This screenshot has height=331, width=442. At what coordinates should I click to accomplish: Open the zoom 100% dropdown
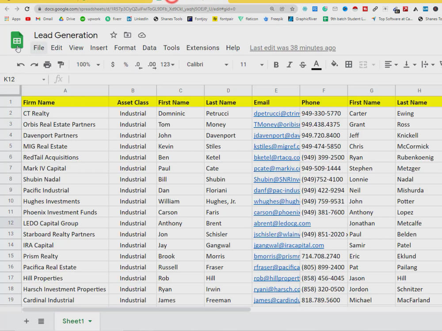point(88,64)
